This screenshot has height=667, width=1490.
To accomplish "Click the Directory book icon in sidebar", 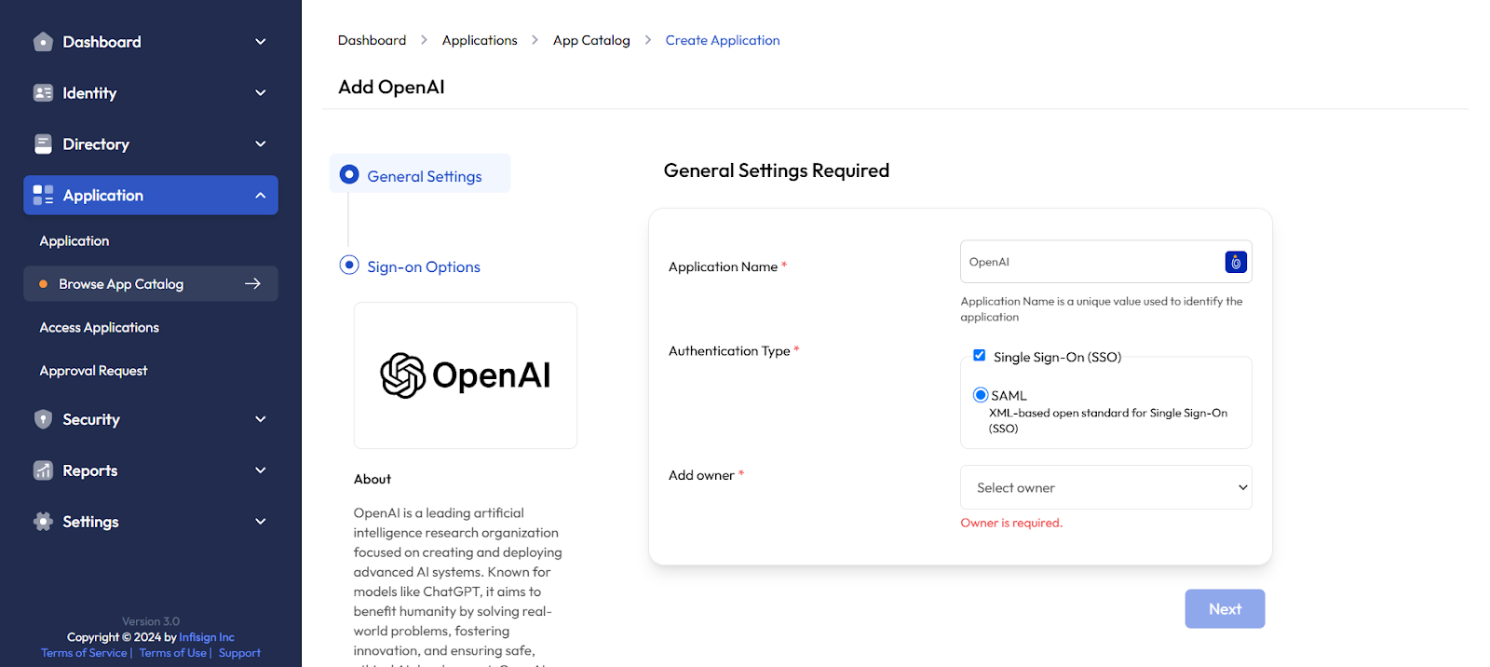I will click(43, 144).
